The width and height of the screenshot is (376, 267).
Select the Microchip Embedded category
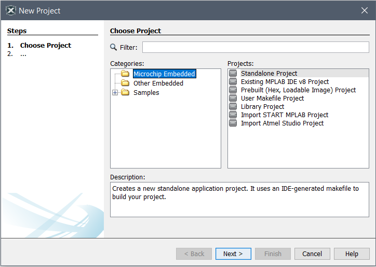[164, 74]
